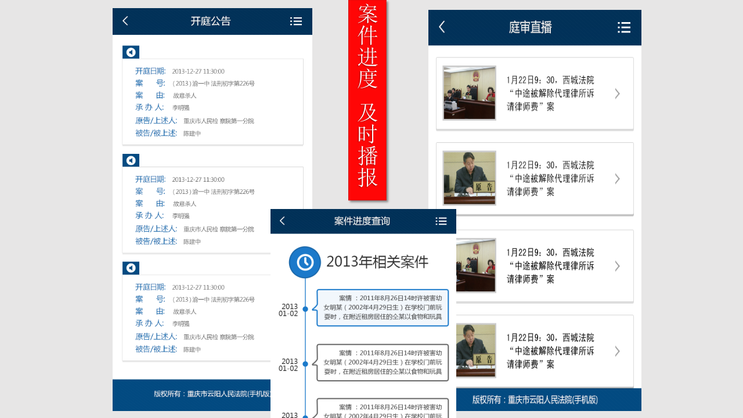Screen dimensions: 743x418
Task: Select the 开庭公告 title bar
Action: (x=212, y=20)
